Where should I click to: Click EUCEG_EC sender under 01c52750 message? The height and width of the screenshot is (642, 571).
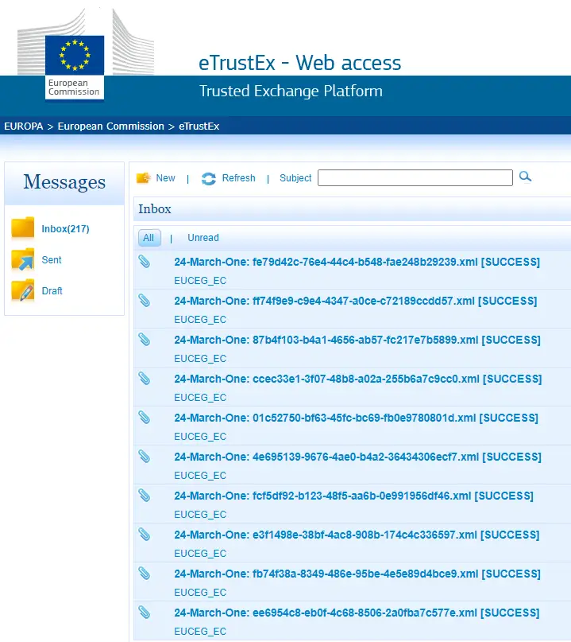(200, 437)
